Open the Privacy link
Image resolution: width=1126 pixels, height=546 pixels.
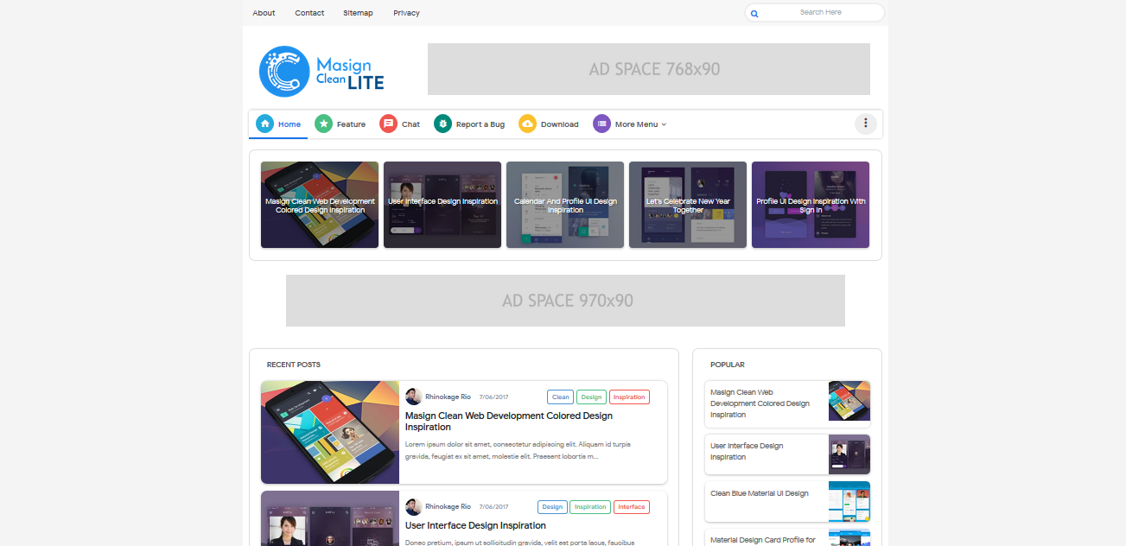click(406, 13)
